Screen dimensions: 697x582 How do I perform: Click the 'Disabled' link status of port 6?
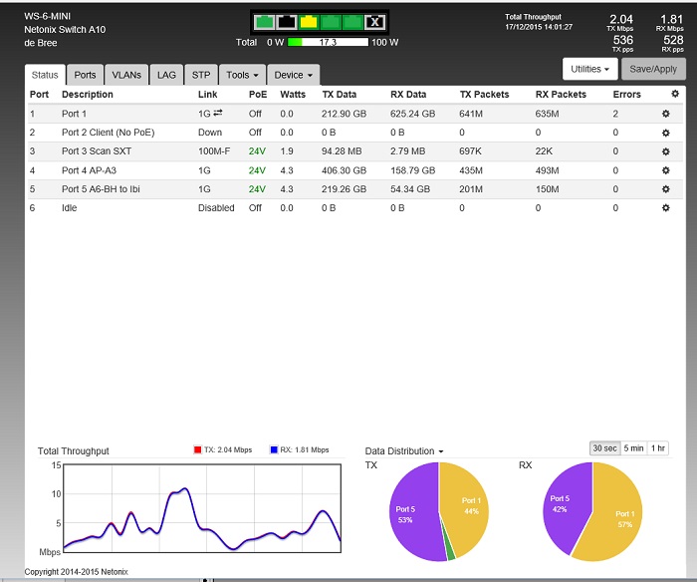tap(216, 208)
